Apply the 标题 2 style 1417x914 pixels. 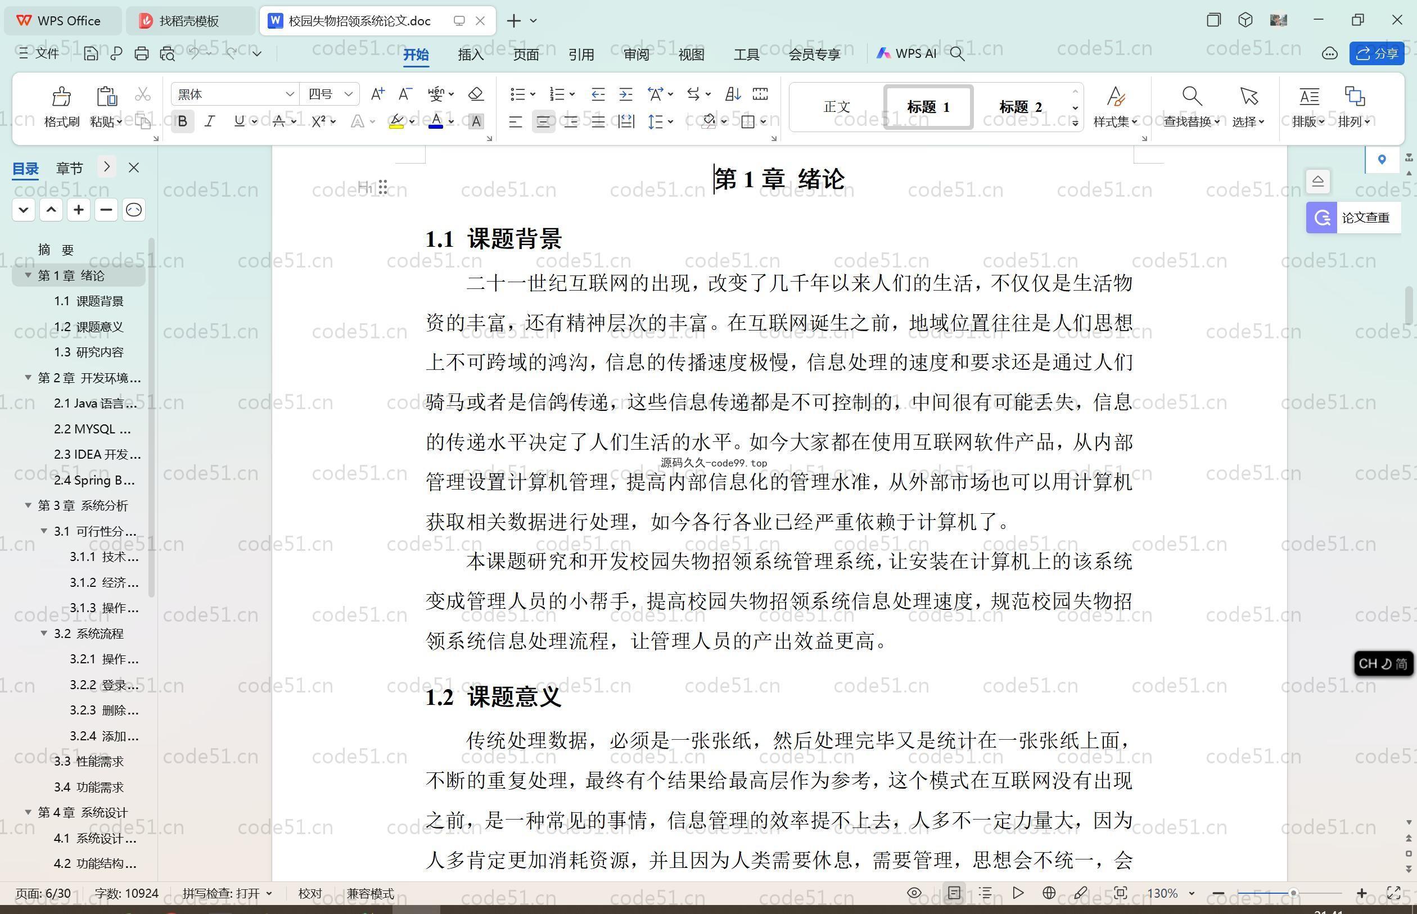1021,107
